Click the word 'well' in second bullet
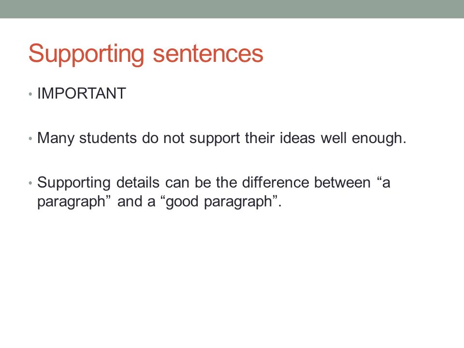The height and width of the screenshot is (348, 464). click(x=333, y=138)
